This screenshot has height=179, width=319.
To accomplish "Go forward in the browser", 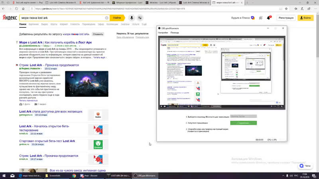I will (x=10, y=9).
